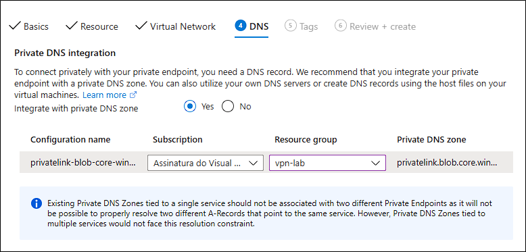
Task: Open the Resource group vpn-lab dropdown
Action: [x=327, y=163]
